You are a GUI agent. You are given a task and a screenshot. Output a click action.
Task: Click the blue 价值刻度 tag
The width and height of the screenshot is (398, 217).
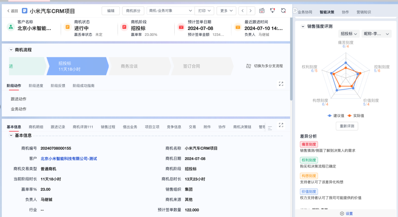[309, 192]
